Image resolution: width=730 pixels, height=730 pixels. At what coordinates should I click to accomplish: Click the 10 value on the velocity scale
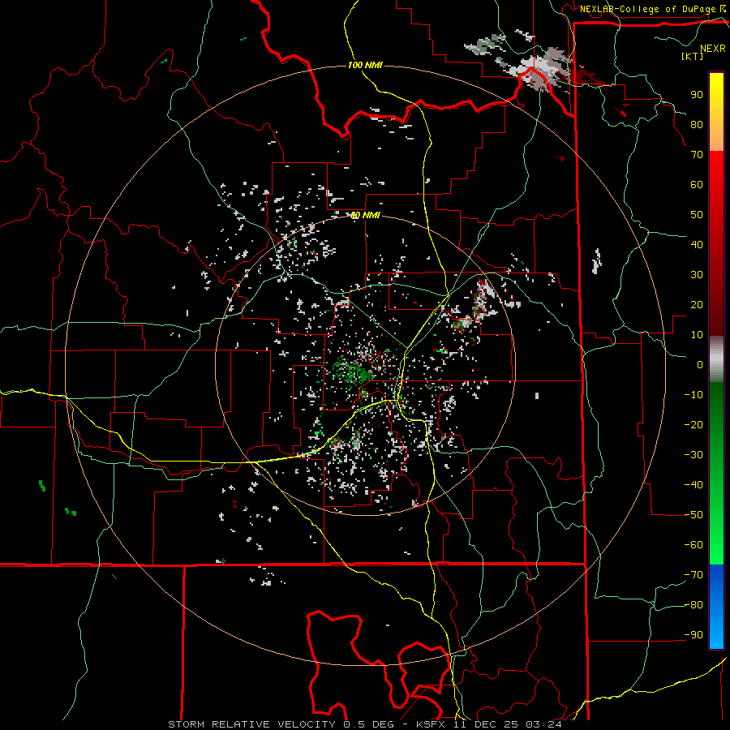pyautogui.click(x=697, y=335)
